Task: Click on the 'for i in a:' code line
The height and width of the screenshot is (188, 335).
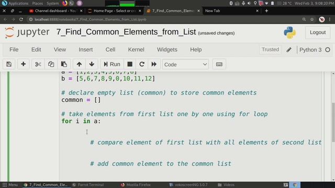Action: (x=81, y=121)
